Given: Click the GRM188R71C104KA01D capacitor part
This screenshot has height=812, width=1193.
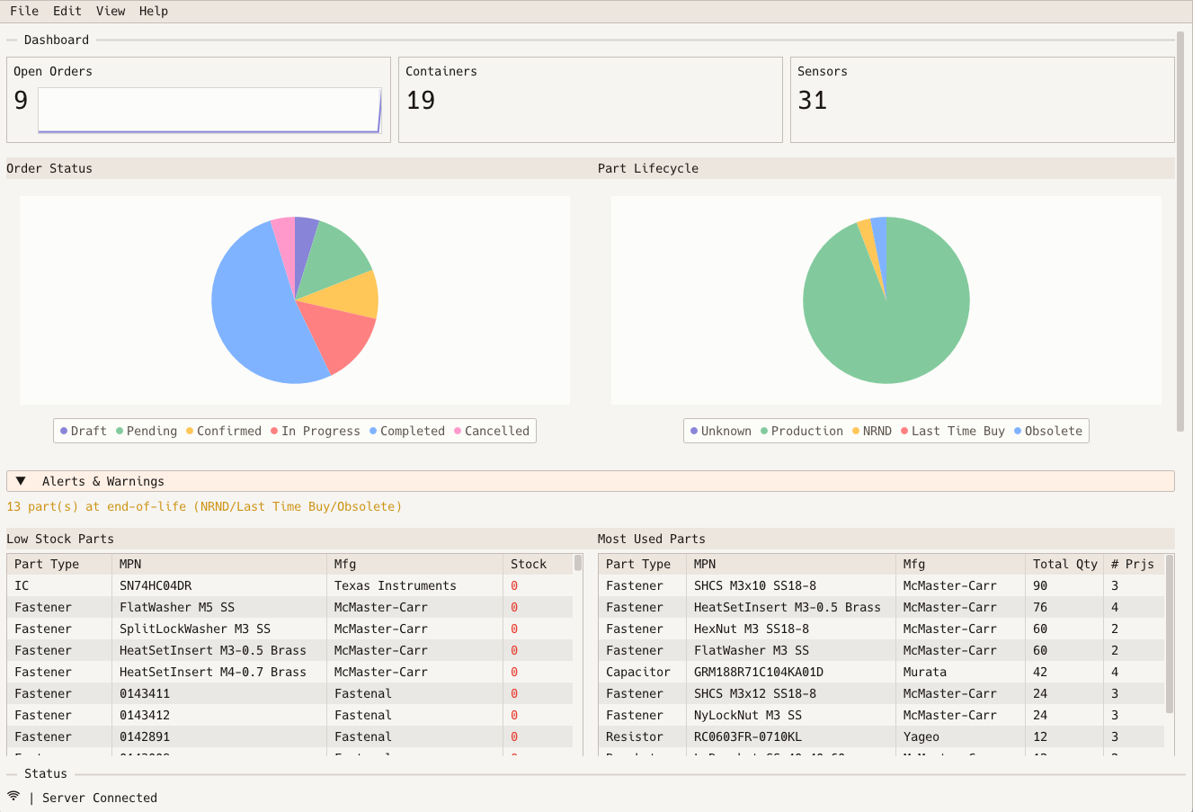Looking at the screenshot, I should point(759,672).
